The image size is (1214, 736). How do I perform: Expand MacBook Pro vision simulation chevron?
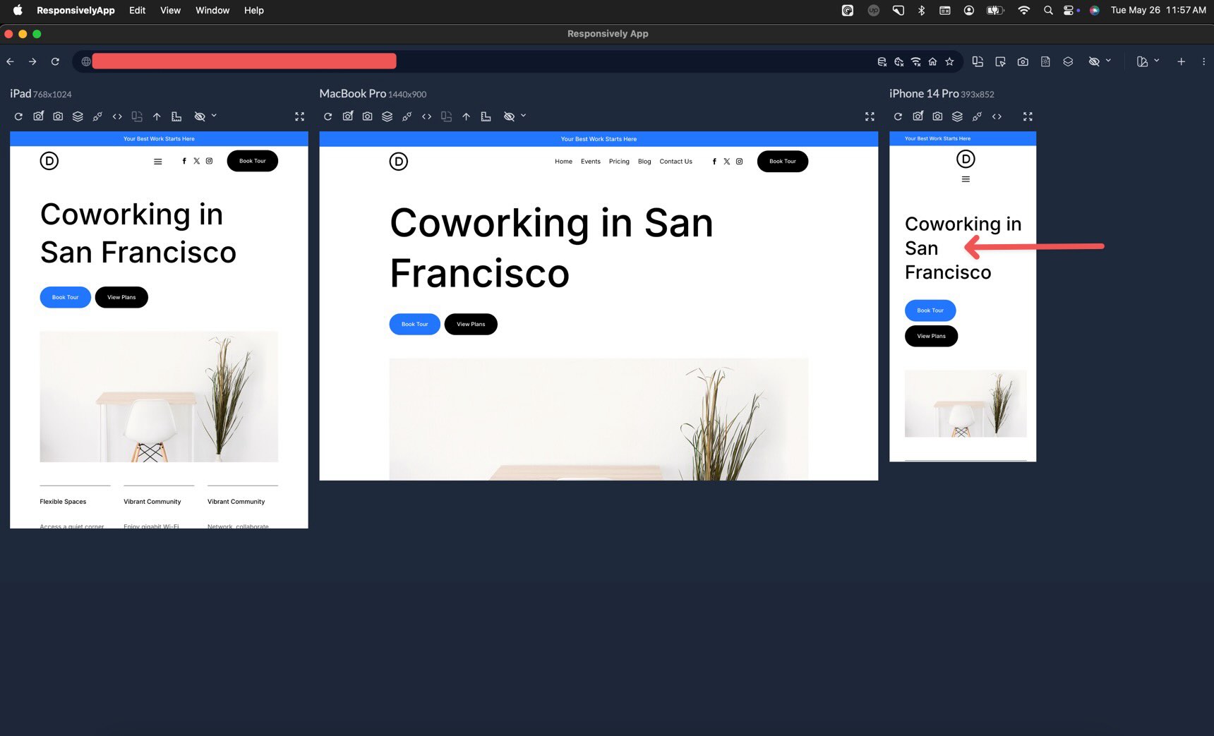[x=523, y=116]
